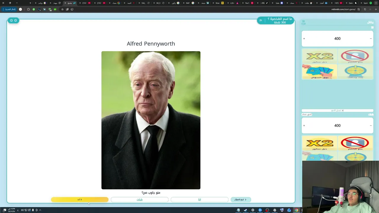Reload the page with the refresh icon
Image resolution: width=379 pixels, height=213 pixels.
point(365,9)
